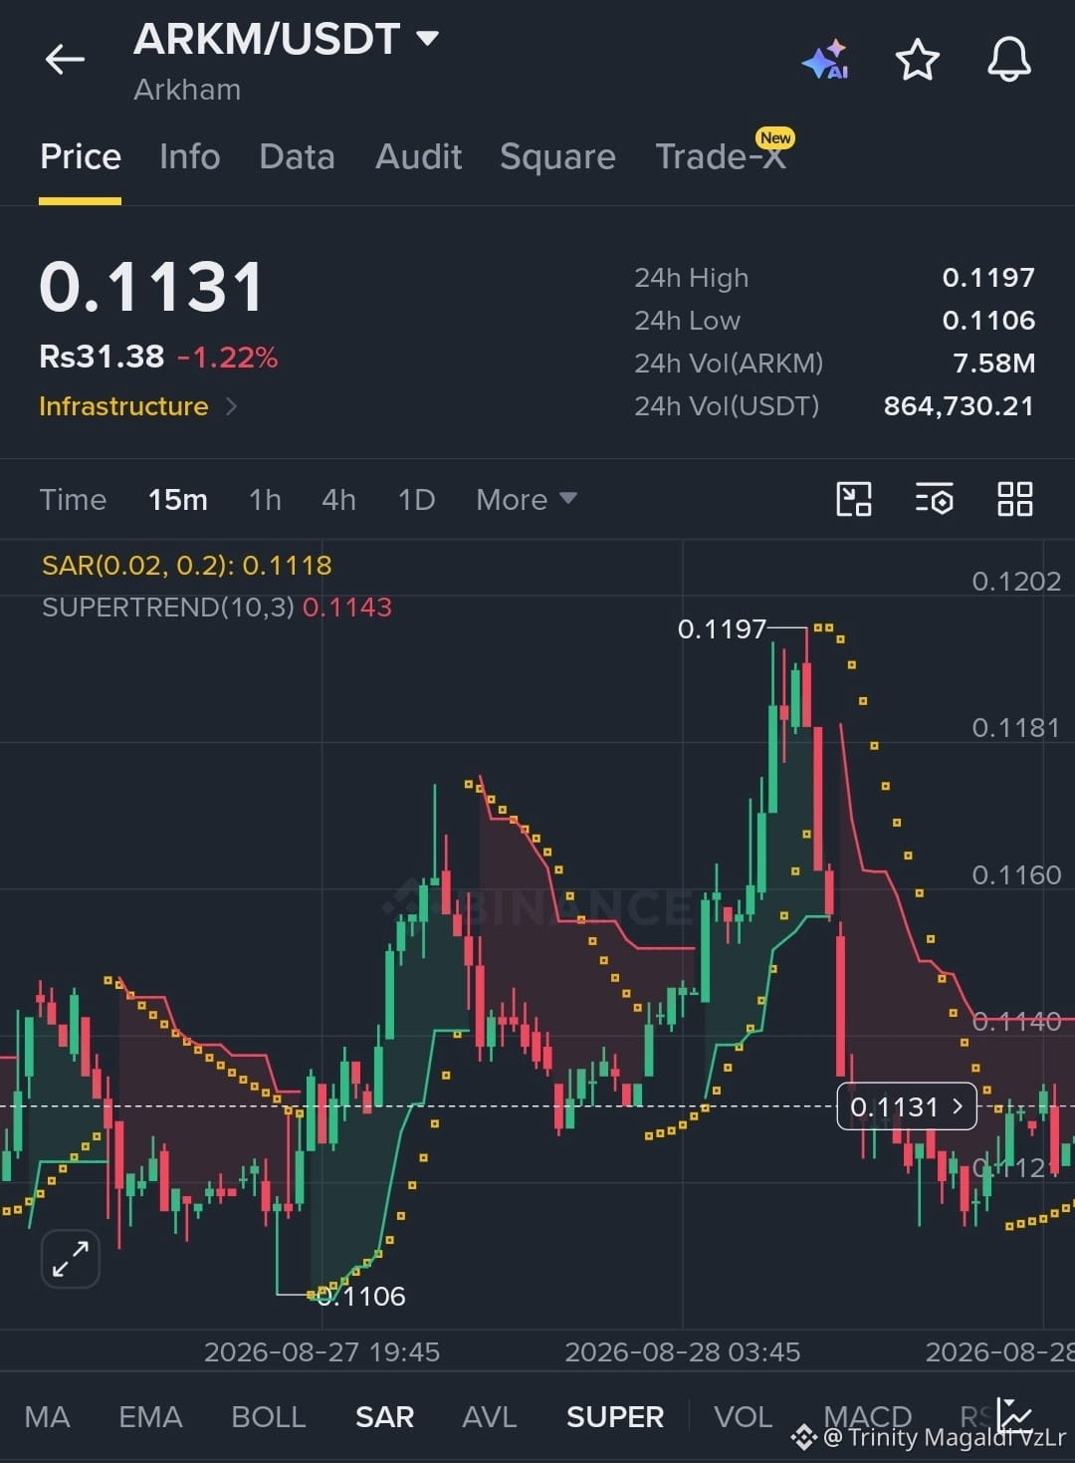This screenshot has width=1075, height=1463.
Task: Toggle the VOL sub-indicator
Action: (744, 1416)
